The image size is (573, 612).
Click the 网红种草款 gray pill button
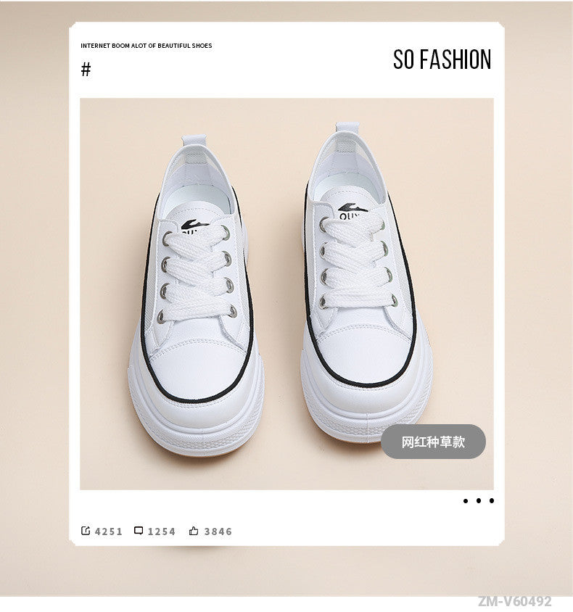(433, 442)
